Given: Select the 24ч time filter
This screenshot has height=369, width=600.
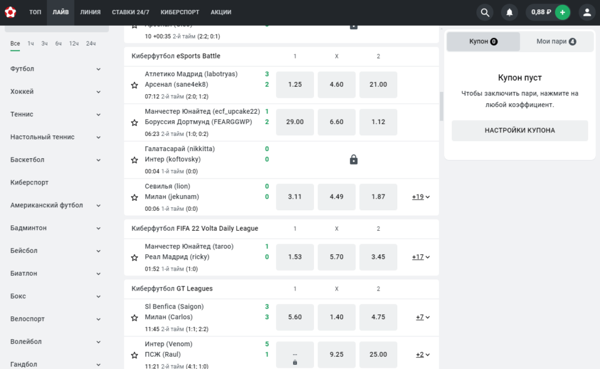Looking at the screenshot, I should (91, 43).
